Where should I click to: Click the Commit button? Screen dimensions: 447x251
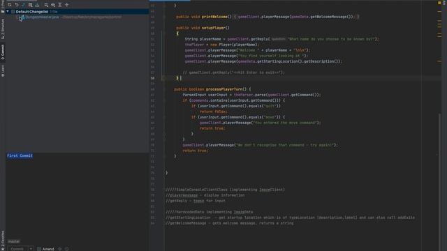click(x=17, y=249)
